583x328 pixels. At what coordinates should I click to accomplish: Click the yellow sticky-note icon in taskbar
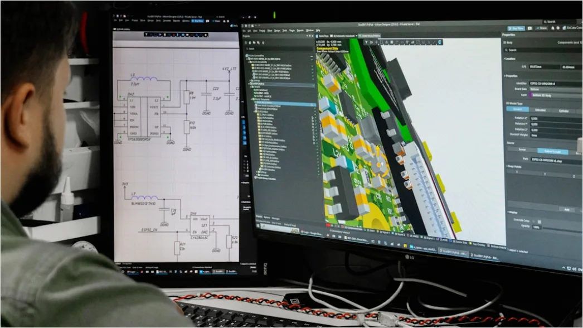point(405,245)
